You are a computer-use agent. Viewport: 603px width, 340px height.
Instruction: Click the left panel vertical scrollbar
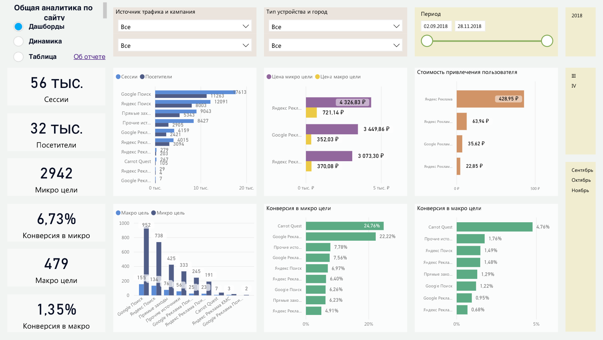[105, 10]
